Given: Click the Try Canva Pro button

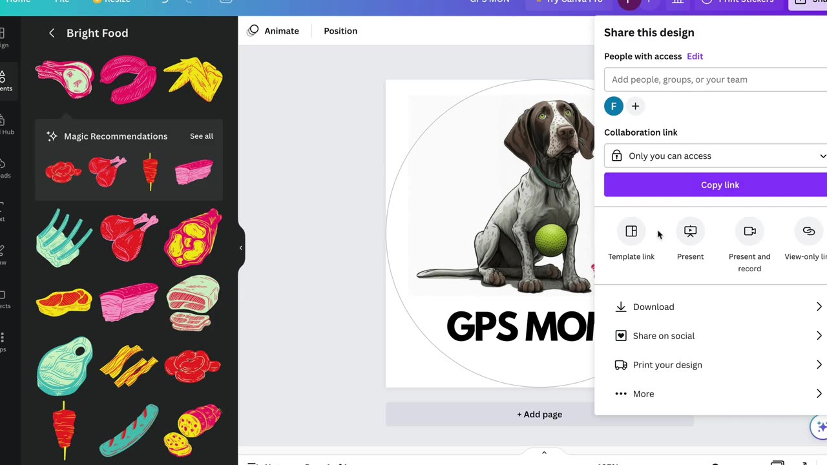Looking at the screenshot, I should (568, 1).
